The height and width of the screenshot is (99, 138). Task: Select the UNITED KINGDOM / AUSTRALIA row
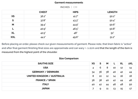click(69, 76)
